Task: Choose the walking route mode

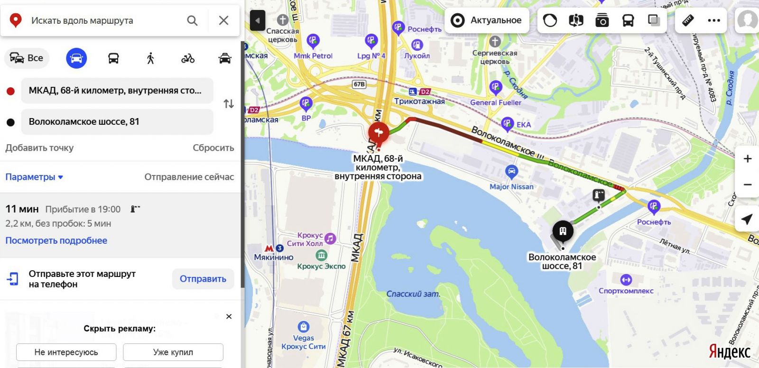Action: (x=150, y=58)
